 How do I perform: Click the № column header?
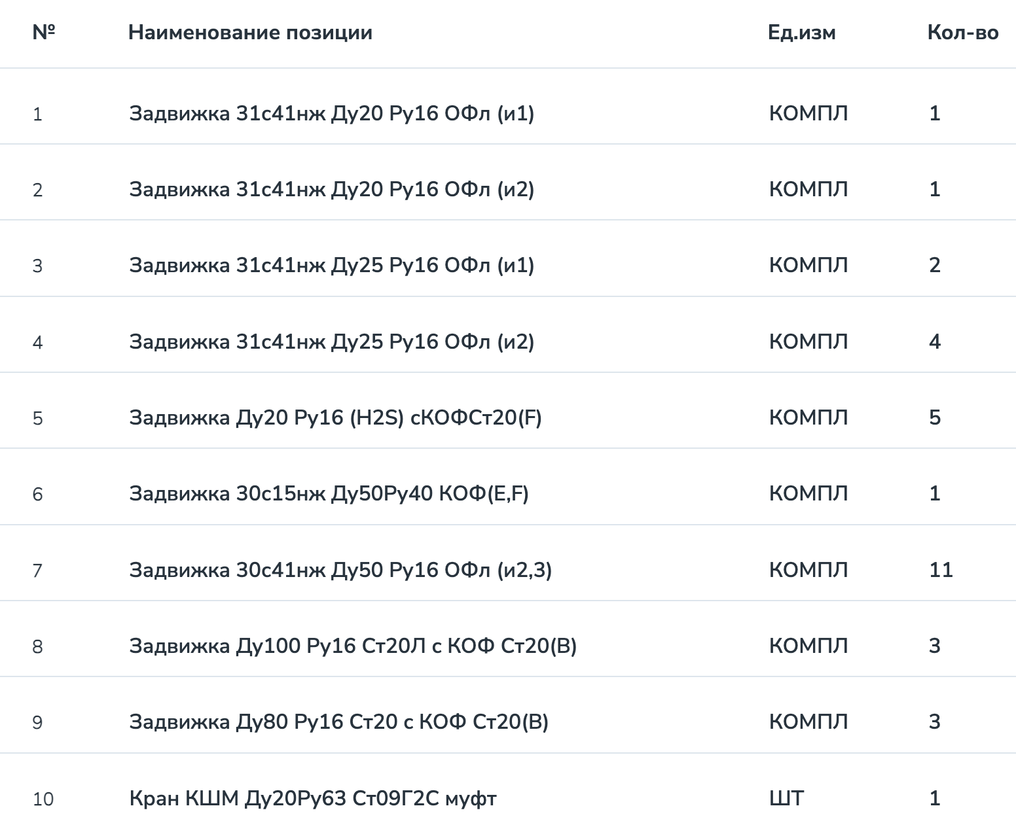coord(44,33)
